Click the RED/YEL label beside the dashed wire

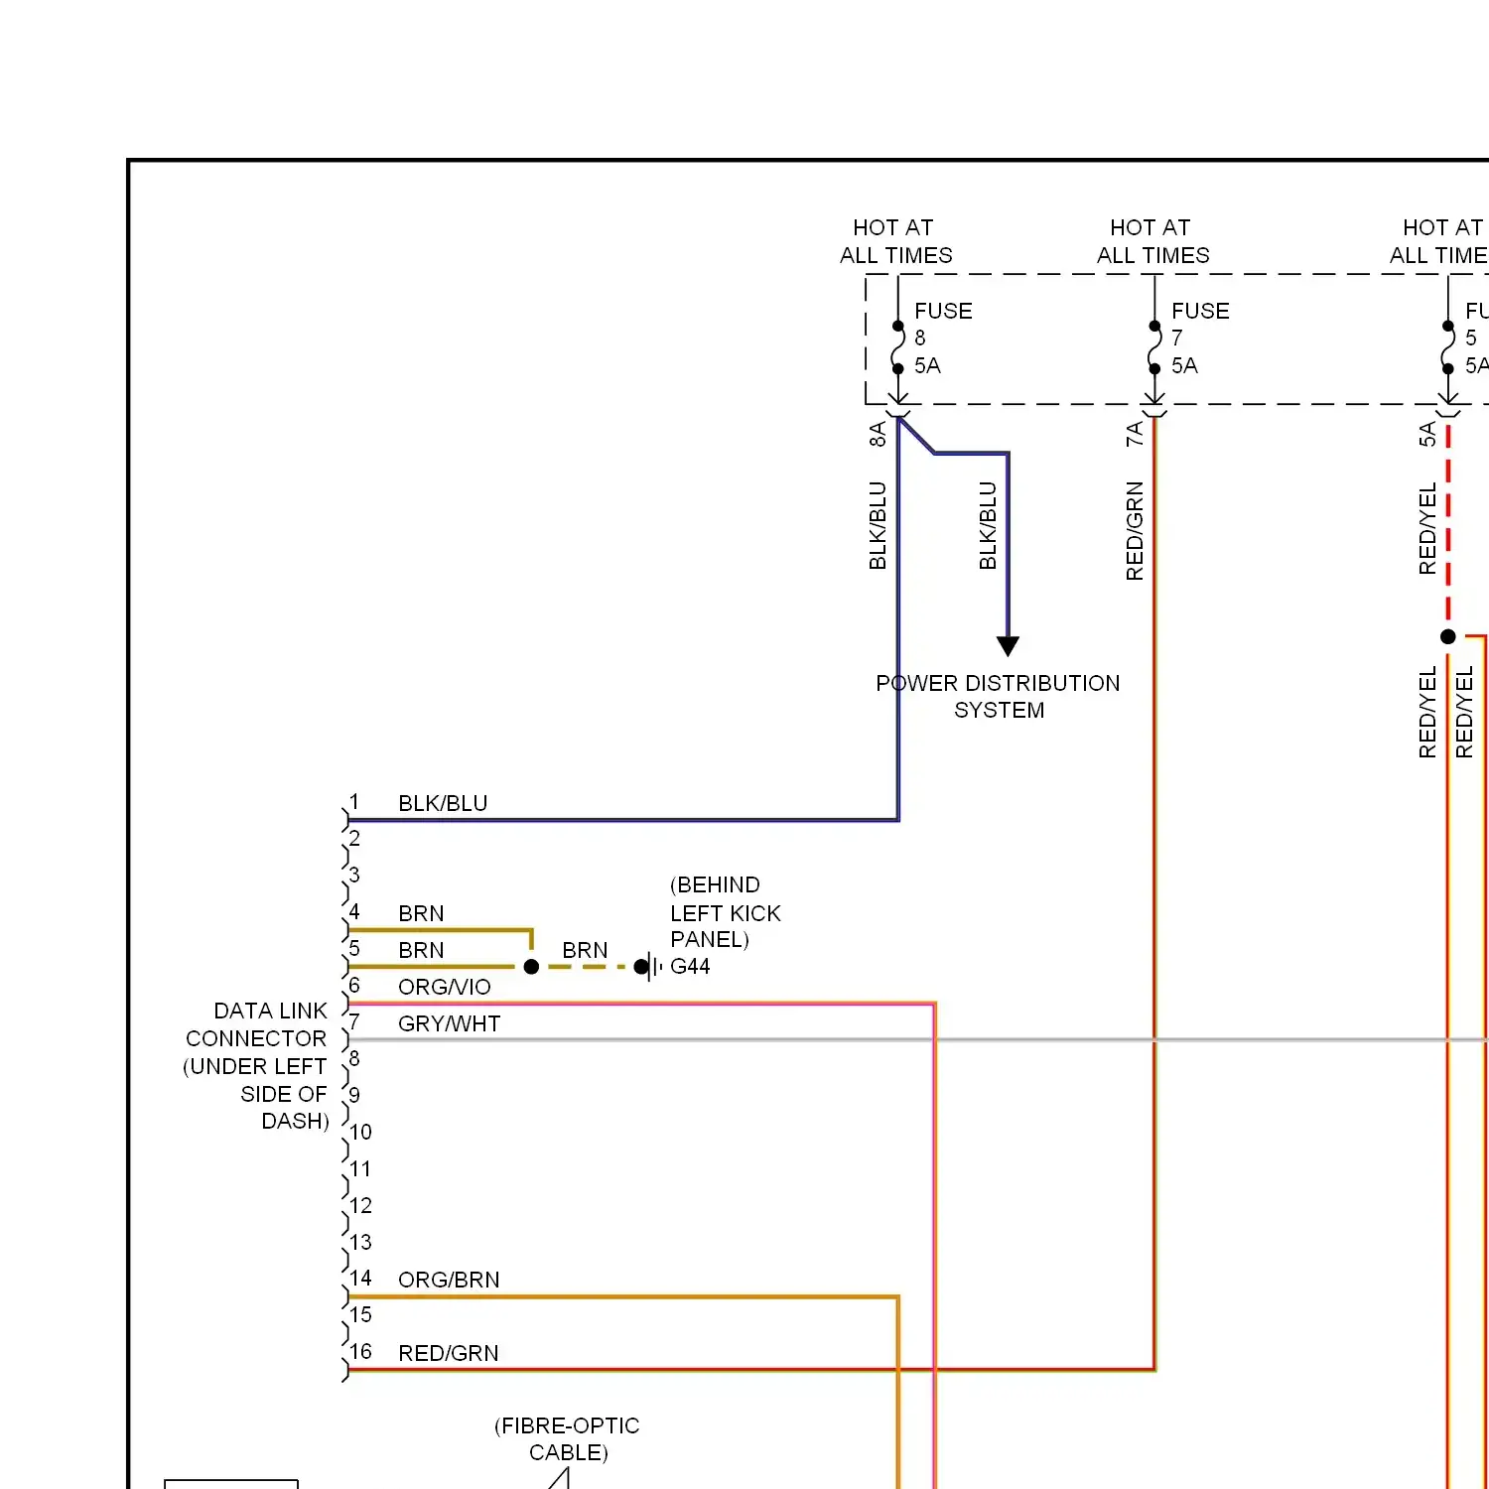pos(1427,529)
